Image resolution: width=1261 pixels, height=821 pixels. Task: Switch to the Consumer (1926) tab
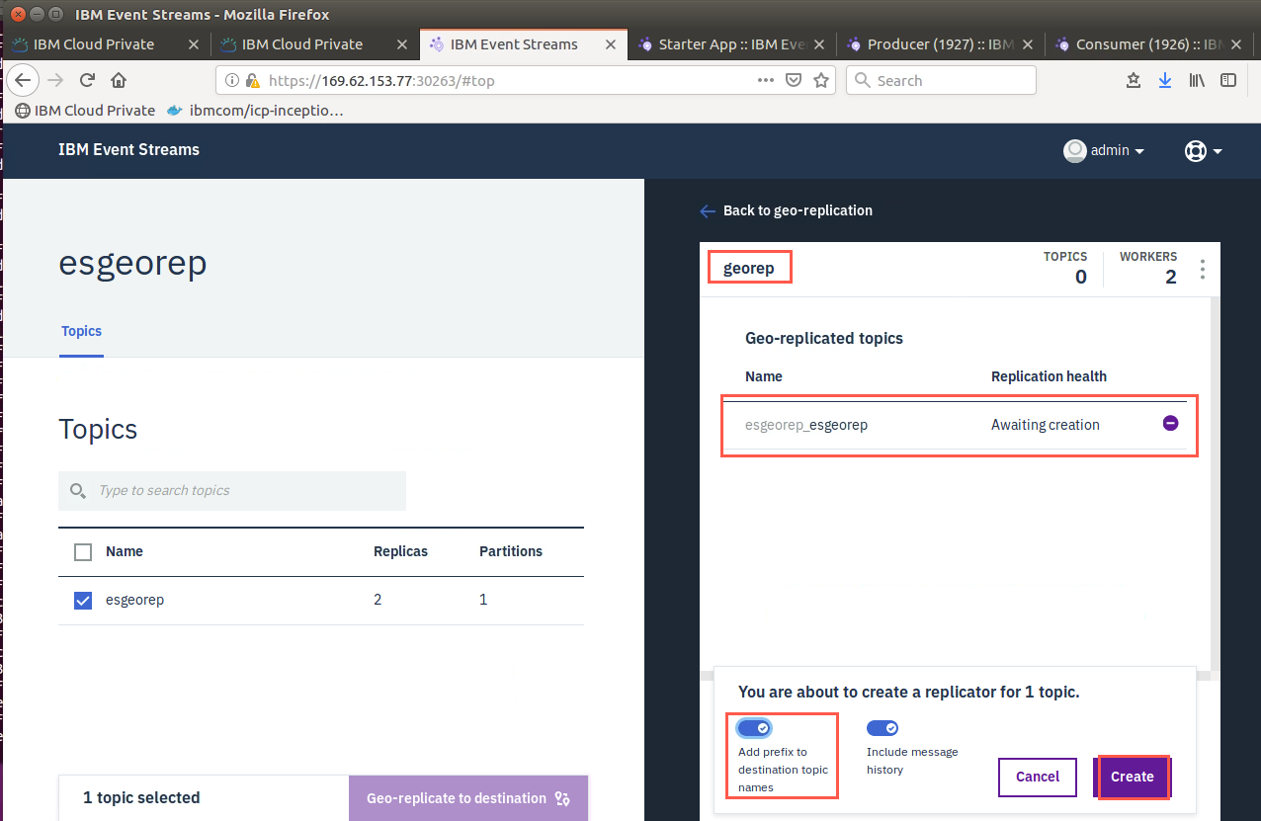click(x=1146, y=44)
